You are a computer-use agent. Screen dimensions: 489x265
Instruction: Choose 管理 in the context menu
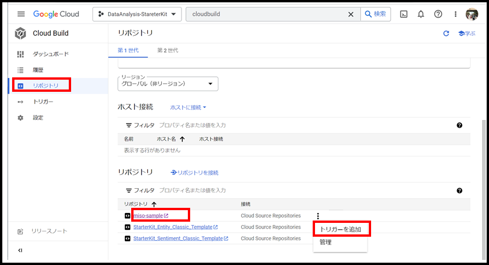click(x=325, y=242)
